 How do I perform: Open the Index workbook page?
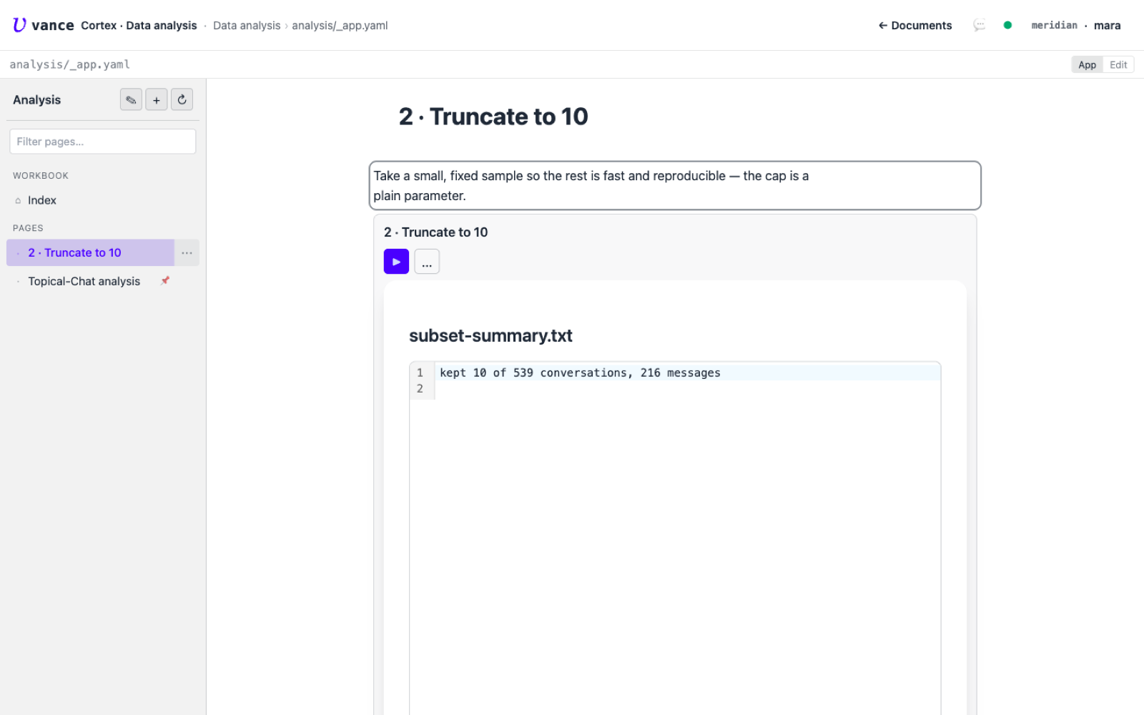(42, 201)
